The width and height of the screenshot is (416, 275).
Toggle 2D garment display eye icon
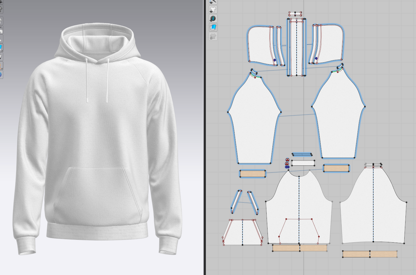pyautogui.click(x=213, y=10)
